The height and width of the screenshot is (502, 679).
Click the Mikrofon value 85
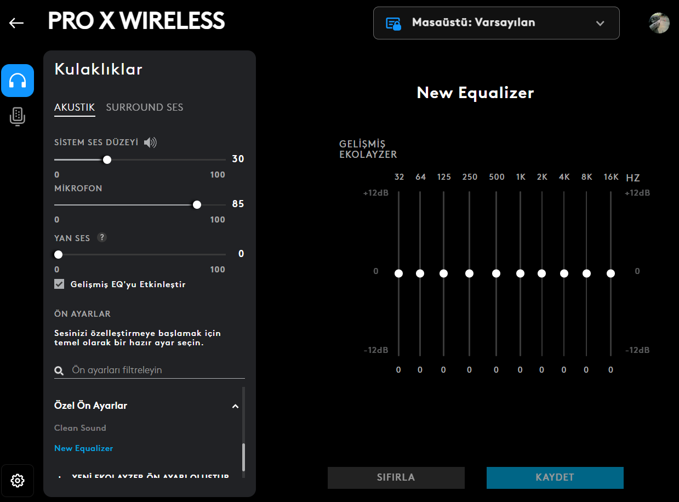pos(238,204)
